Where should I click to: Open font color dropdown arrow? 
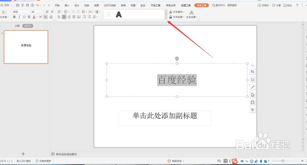point(37,17)
